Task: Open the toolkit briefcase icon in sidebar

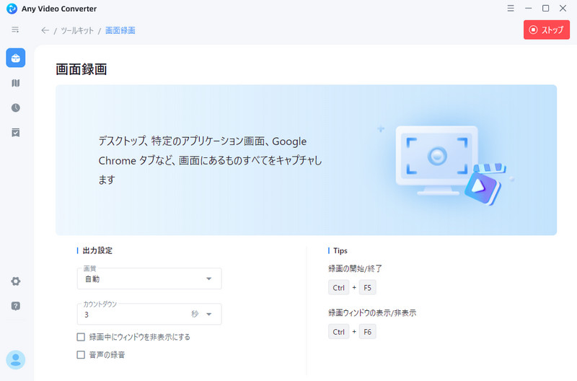Action: click(15, 58)
